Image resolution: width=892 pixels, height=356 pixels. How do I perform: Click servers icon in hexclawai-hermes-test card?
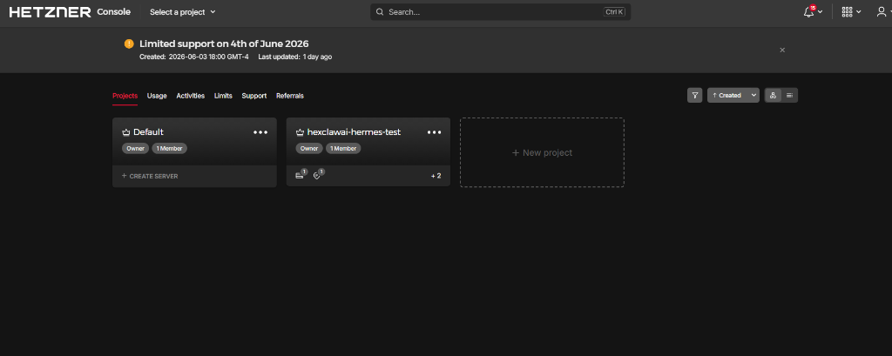(301, 175)
